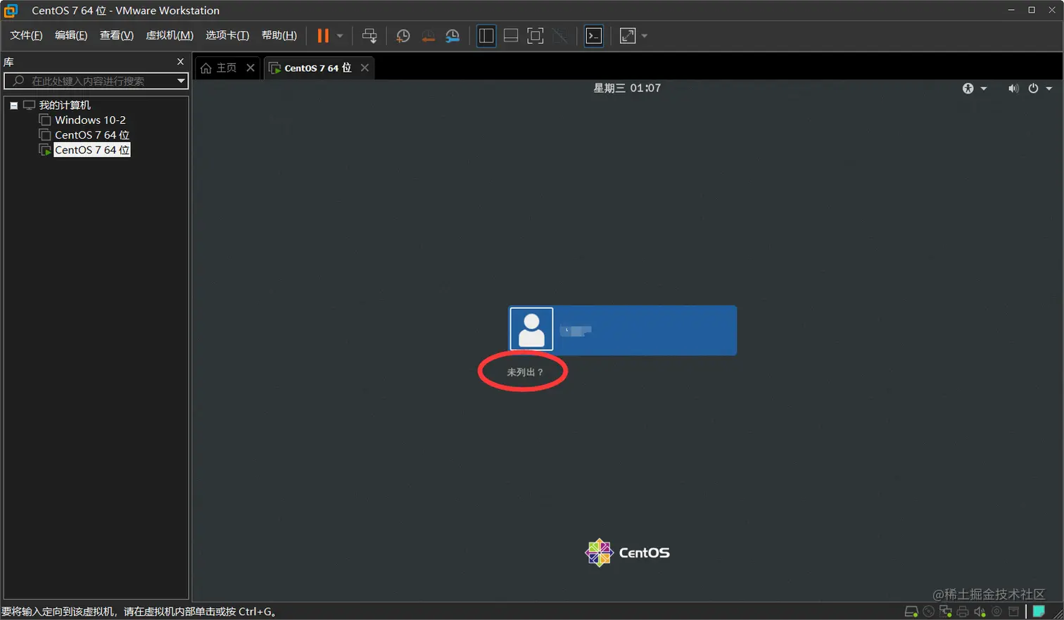1064x620 pixels.
Task: Revert to snapshot using the orange arrow clock icon
Action: click(x=428, y=36)
